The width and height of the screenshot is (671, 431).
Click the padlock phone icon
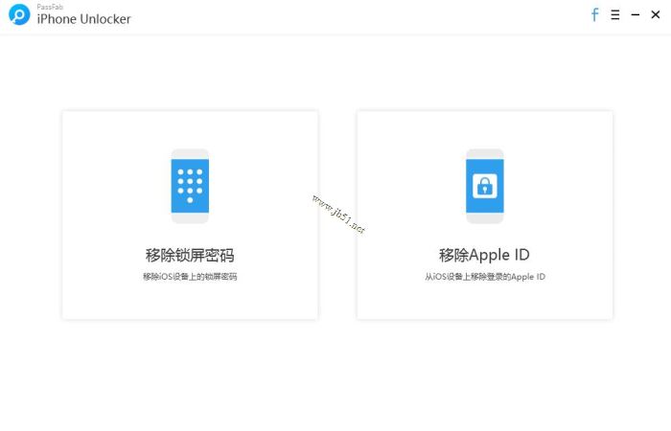(x=485, y=186)
